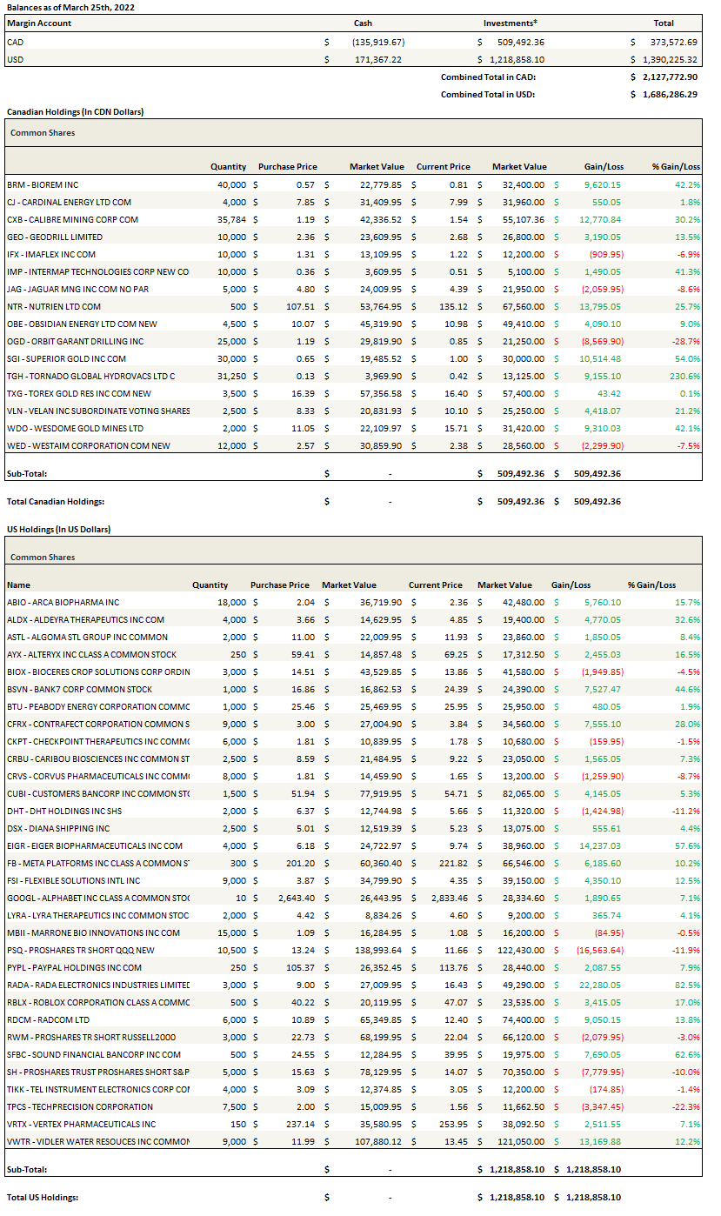
Task: Click the Canadian 'Common Shares' section header
Action: point(43,133)
